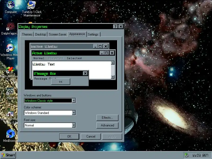
Task: Click the Start button
Action: point(8,155)
